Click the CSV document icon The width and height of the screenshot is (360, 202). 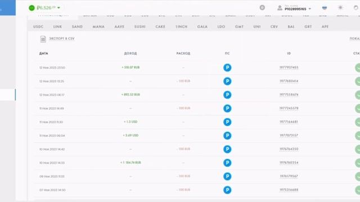click(43, 39)
